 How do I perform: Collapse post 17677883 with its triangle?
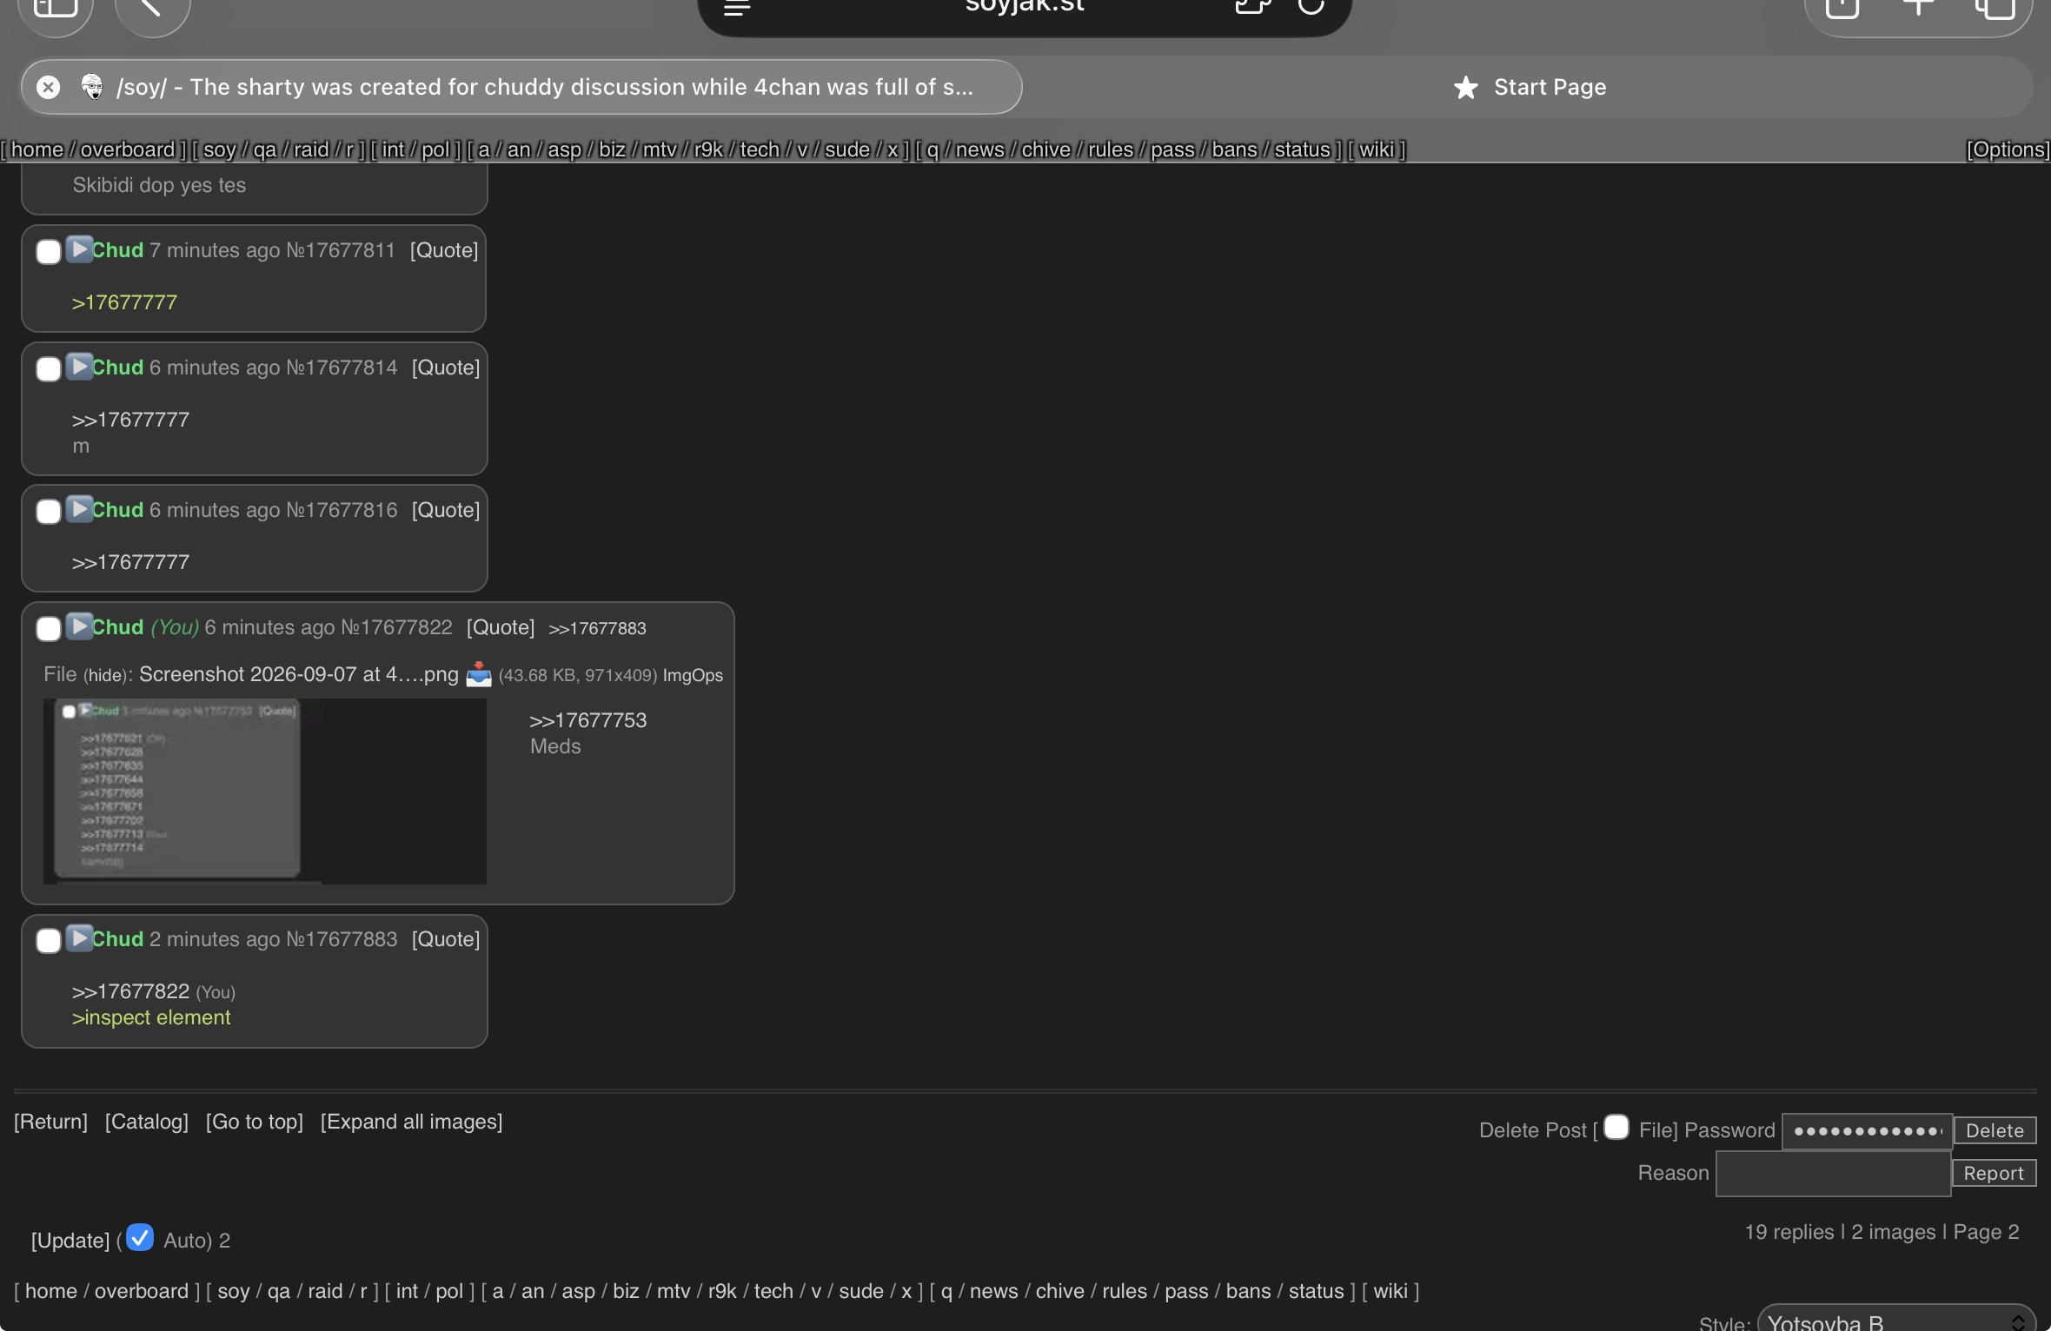point(78,938)
